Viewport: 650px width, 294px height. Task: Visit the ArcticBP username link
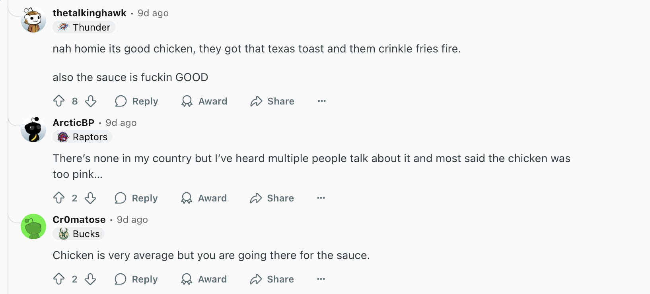(73, 123)
